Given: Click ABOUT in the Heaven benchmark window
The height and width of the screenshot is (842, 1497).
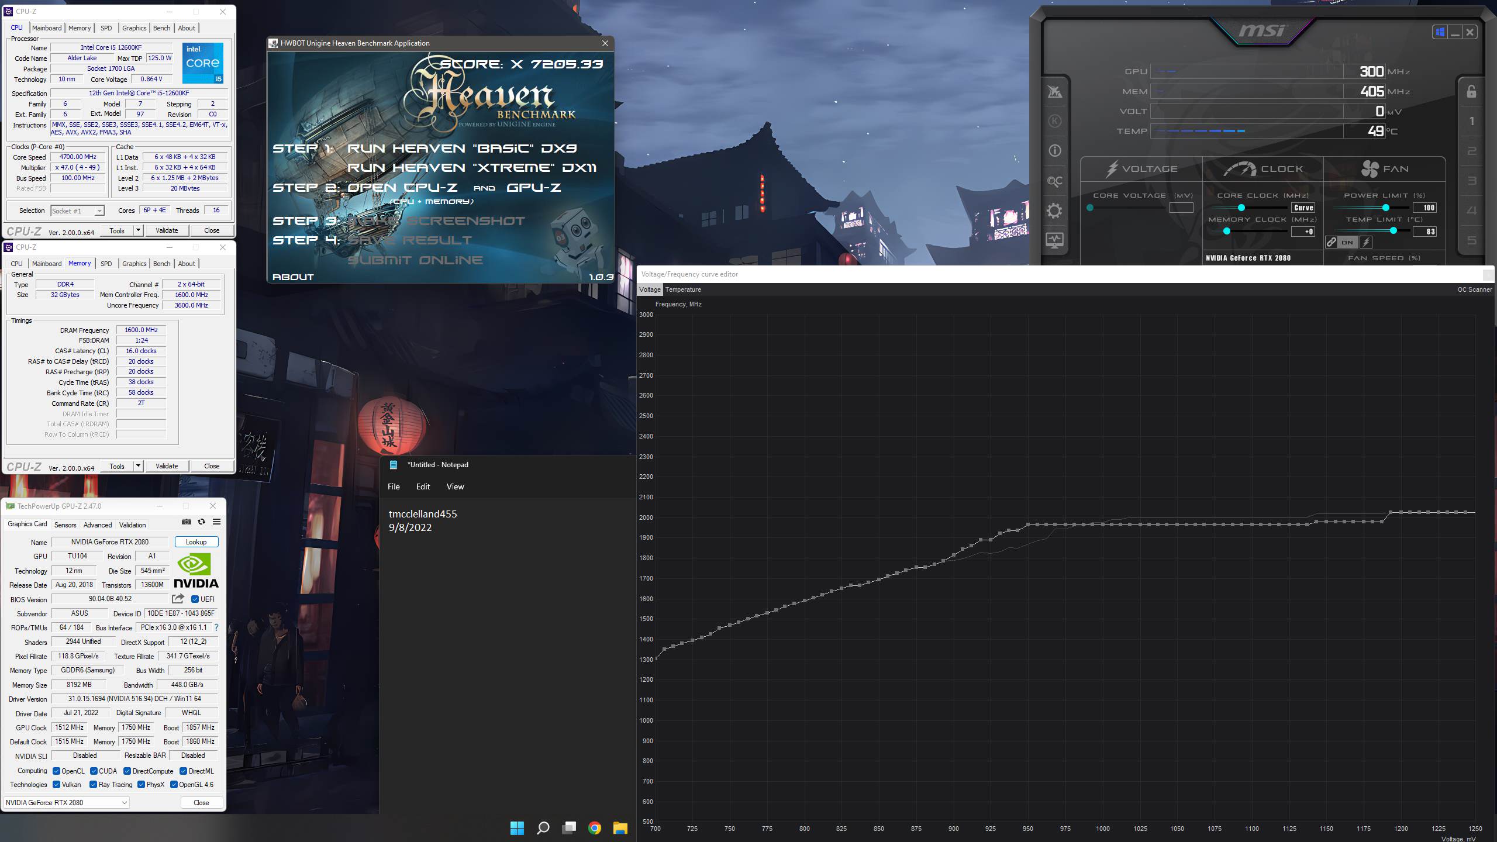Looking at the screenshot, I should (x=293, y=277).
